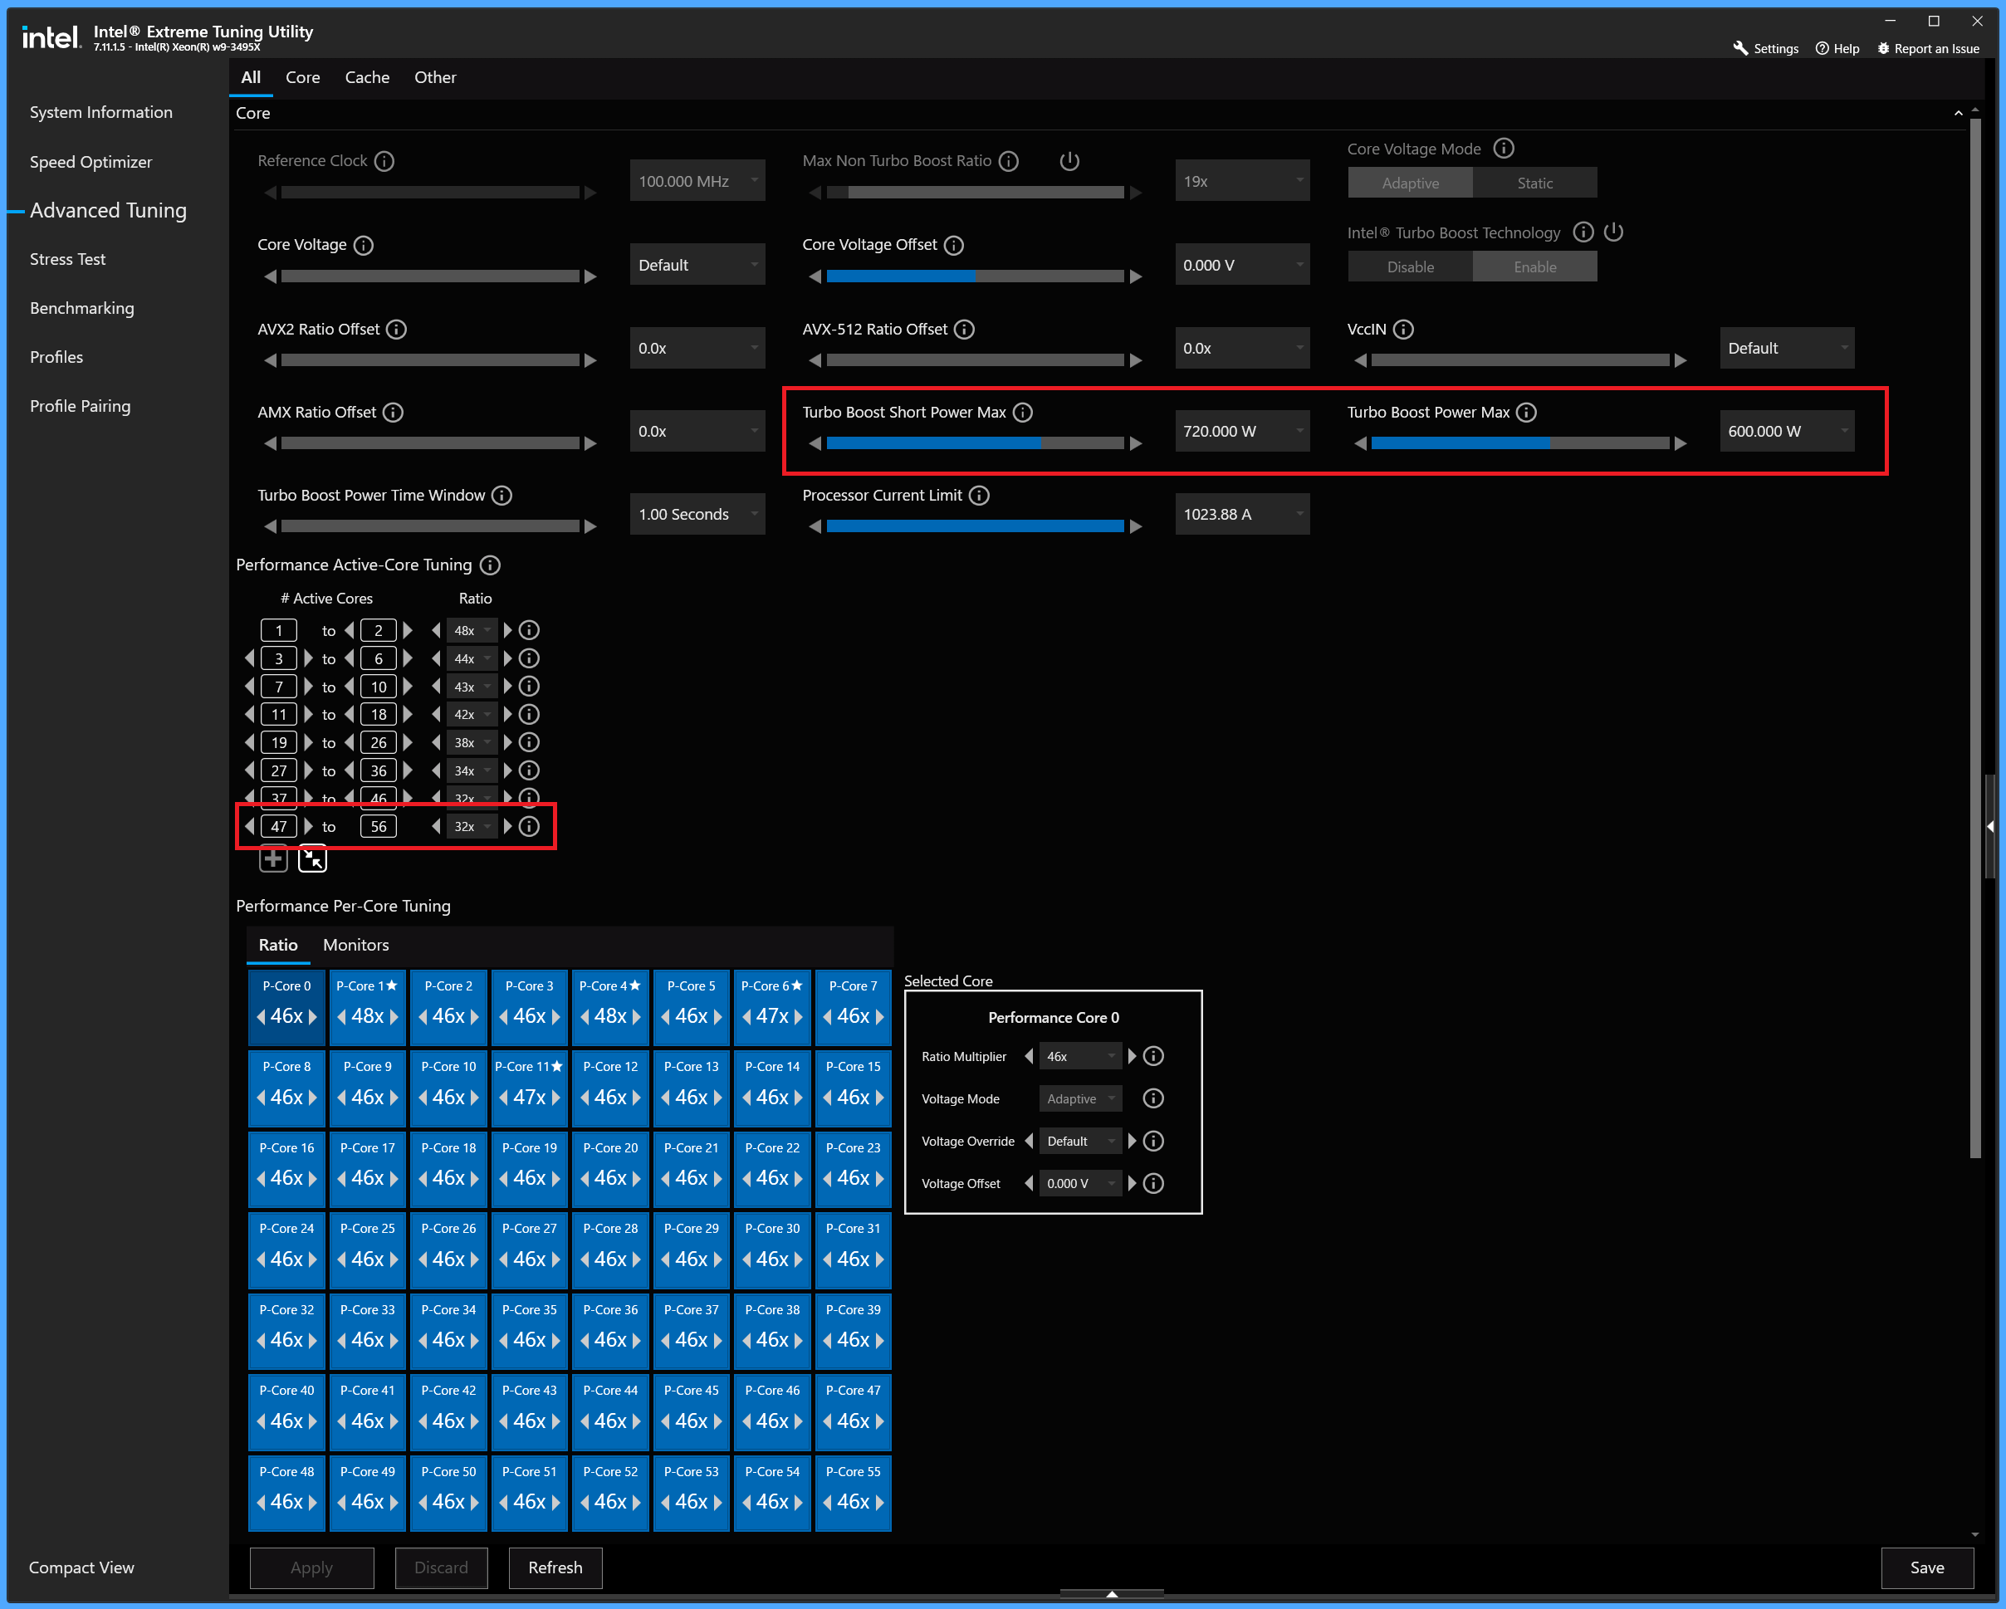Switch to Cache tab

click(368, 77)
